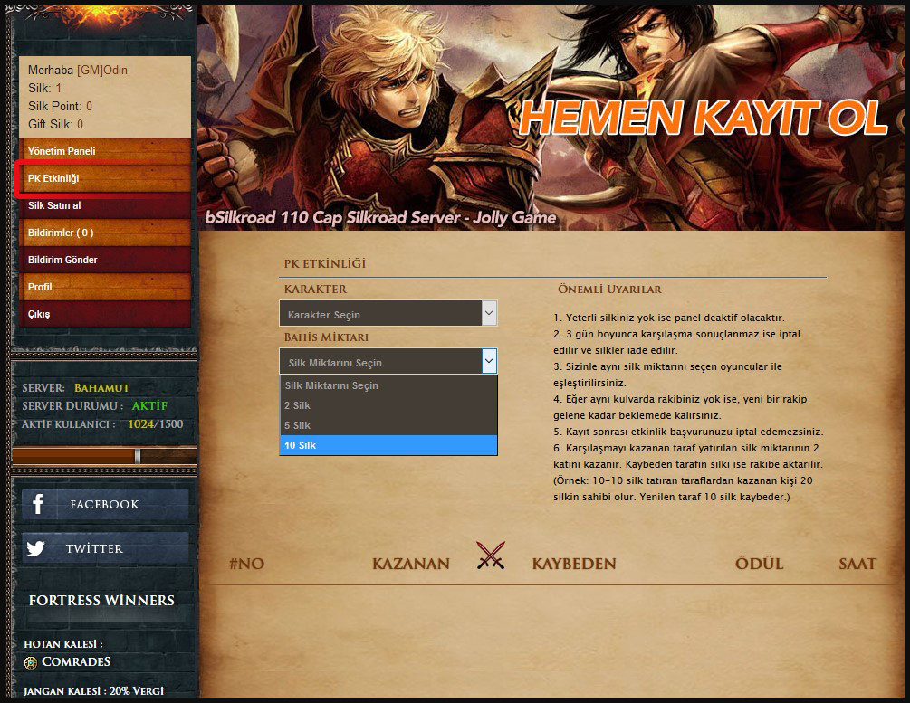Click the bahis miktarı dropdown arrow
910x703 pixels.
pos(489,361)
